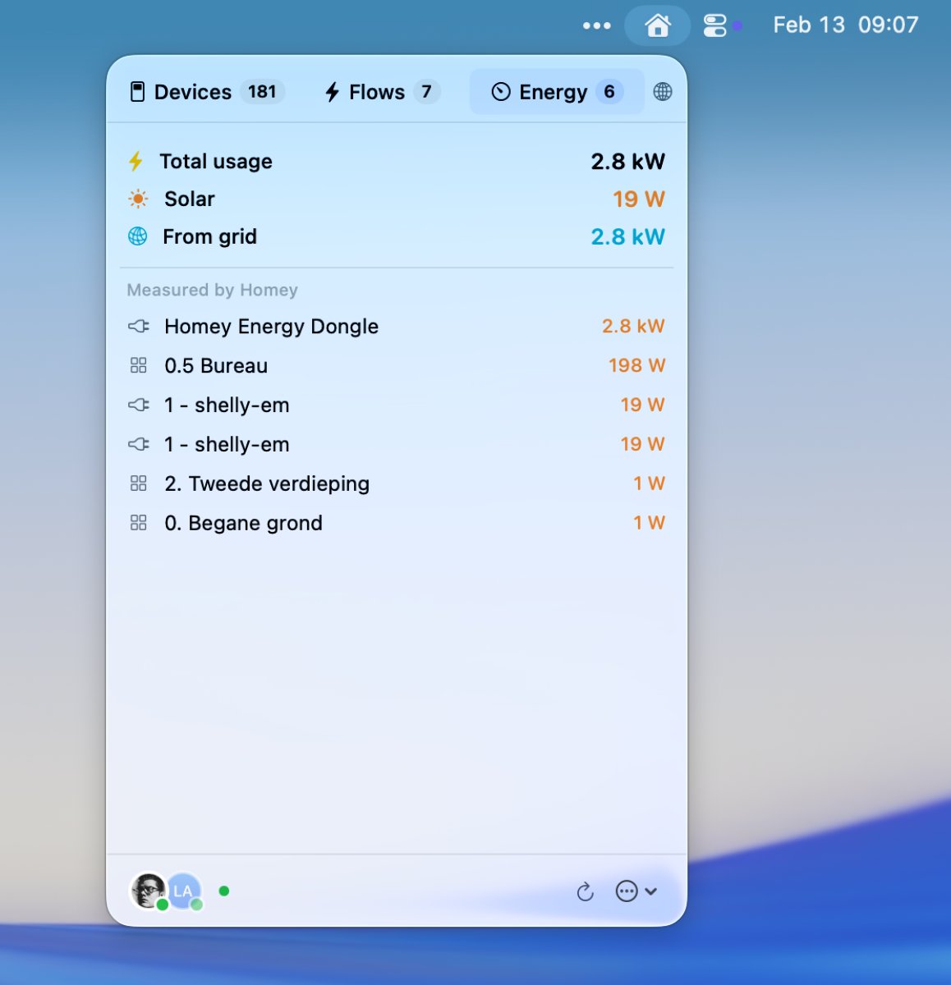Click the three dots in menu bar
The height and width of the screenshot is (985, 951).
pyautogui.click(x=596, y=25)
